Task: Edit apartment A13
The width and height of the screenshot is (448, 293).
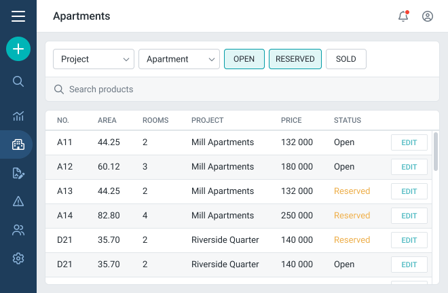Action: (x=409, y=191)
